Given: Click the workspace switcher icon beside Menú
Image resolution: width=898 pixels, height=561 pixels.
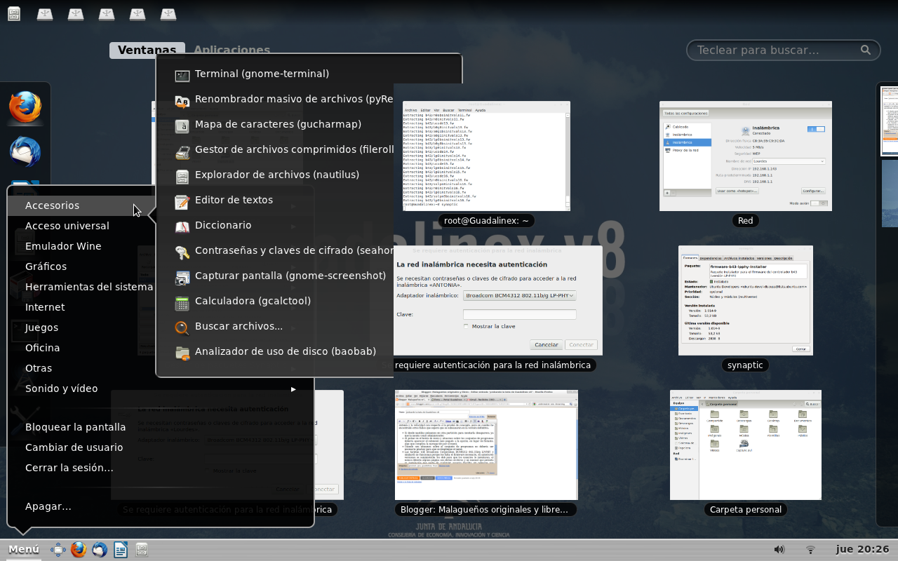Looking at the screenshot, I should tap(58, 550).
